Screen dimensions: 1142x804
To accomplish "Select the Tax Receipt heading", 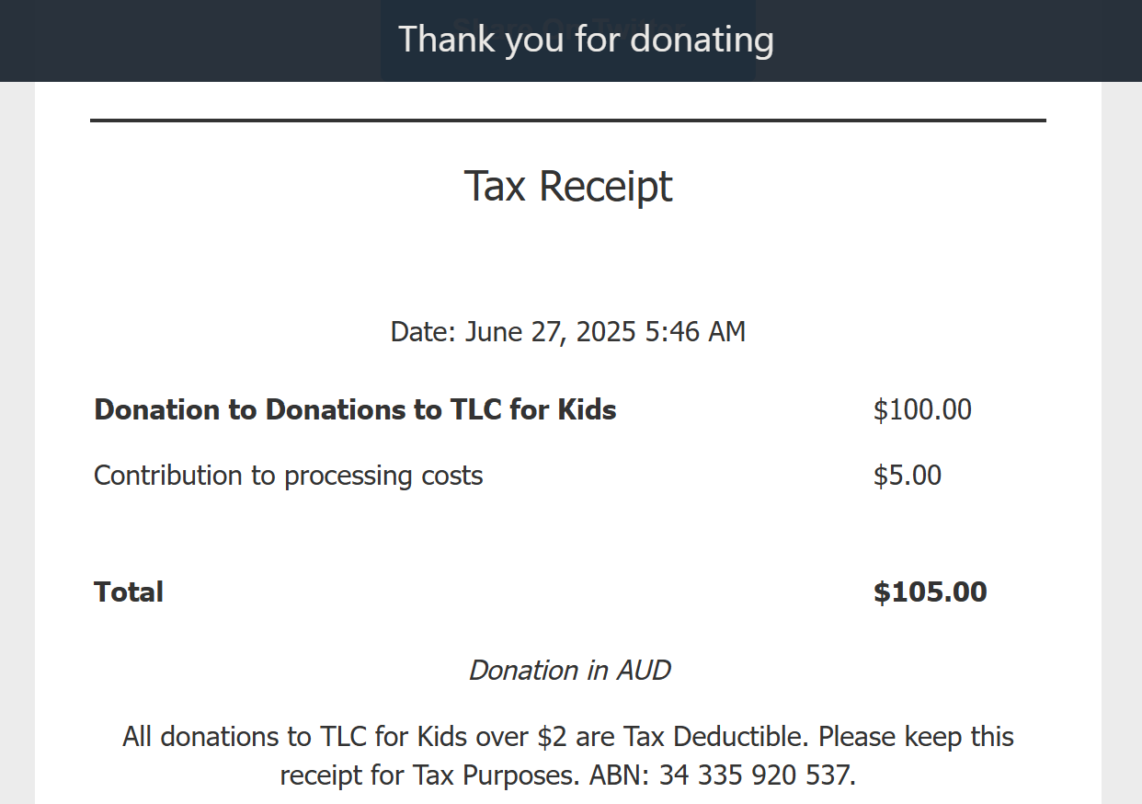I will point(568,186).
